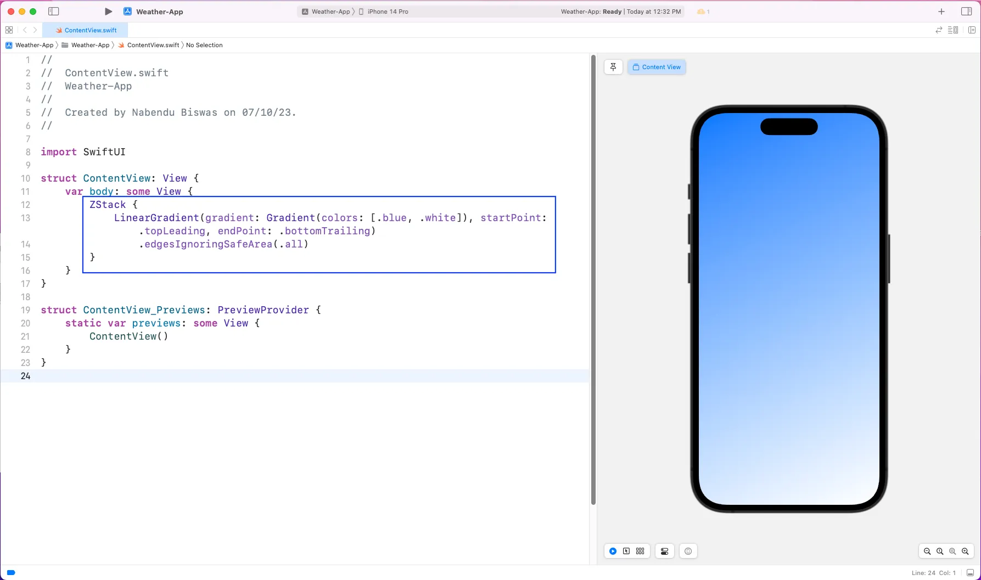Click '.edgesIgnoringSafeArea(.all)' on line 14
The width and height of the screenshot is (981, 580).
[x=223, y=244]
